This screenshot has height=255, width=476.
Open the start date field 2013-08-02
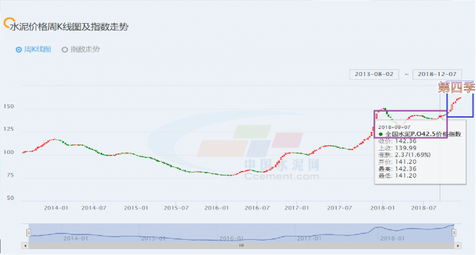(x=374, y=74)
